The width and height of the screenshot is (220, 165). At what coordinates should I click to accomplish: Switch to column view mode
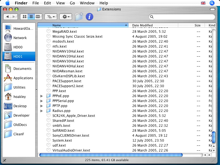click(x=38, y=16)
